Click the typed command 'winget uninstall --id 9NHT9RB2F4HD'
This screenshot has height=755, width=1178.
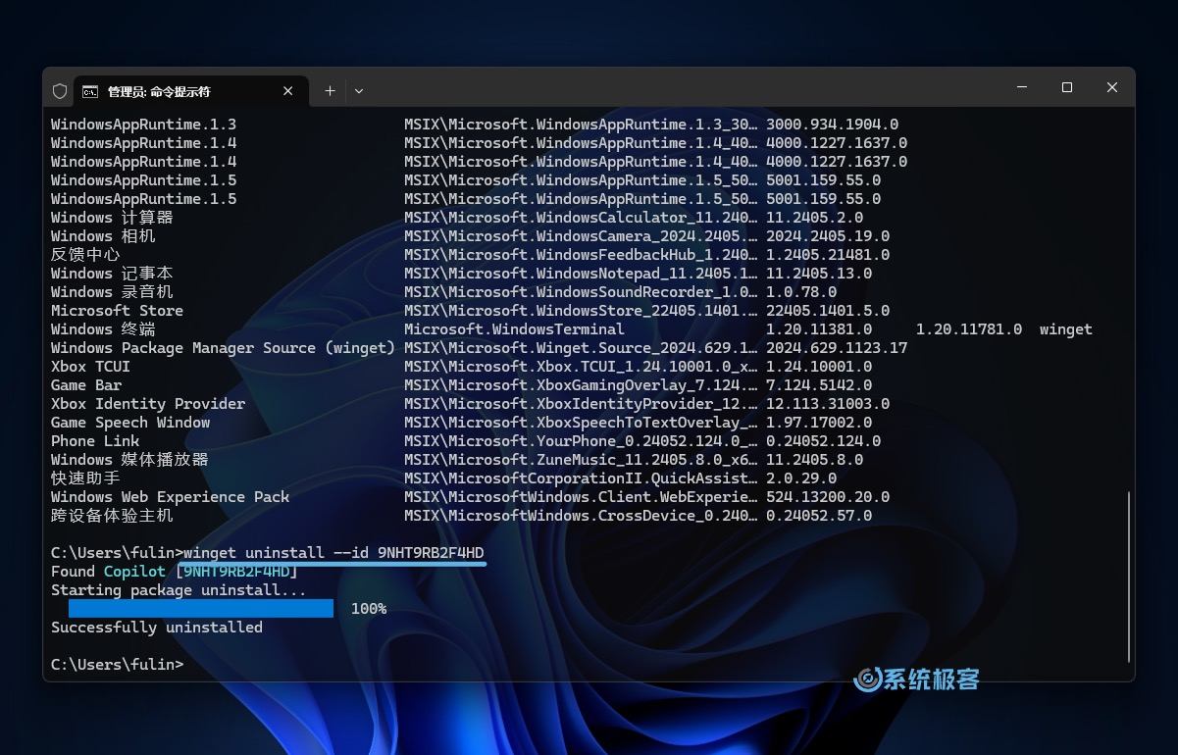(x=333, y=553)
